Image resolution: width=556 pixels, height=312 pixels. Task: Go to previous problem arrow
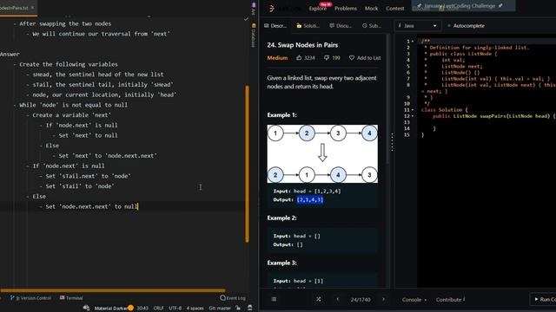338,299
